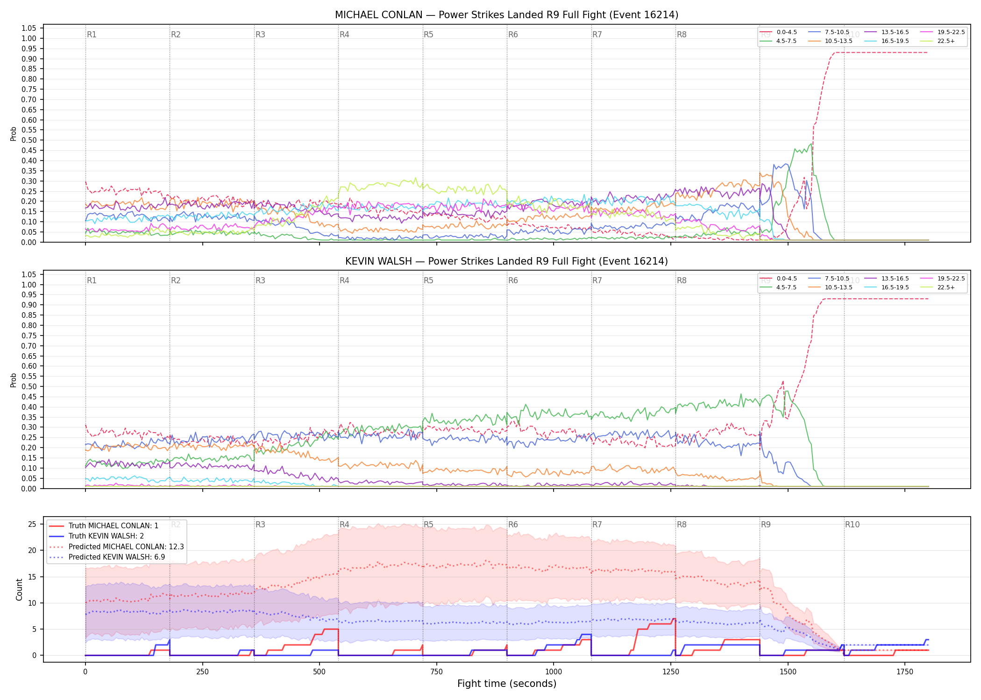The width and height of the screenshot is (981, 700).
Task: Choose the 19.5-22.5 legend entry in Walsh chart
Action: click(x=943, y=279)
